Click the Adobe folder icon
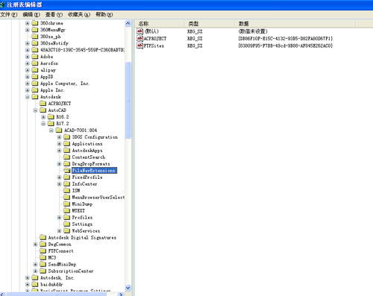373x296 pixels. (x=35, y=57)
